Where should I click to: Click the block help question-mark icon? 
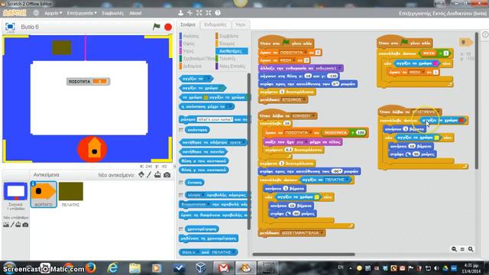coord(218,13)
